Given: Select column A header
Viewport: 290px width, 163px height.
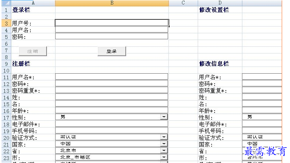Looking at the screenshot, I should point(33,3).
